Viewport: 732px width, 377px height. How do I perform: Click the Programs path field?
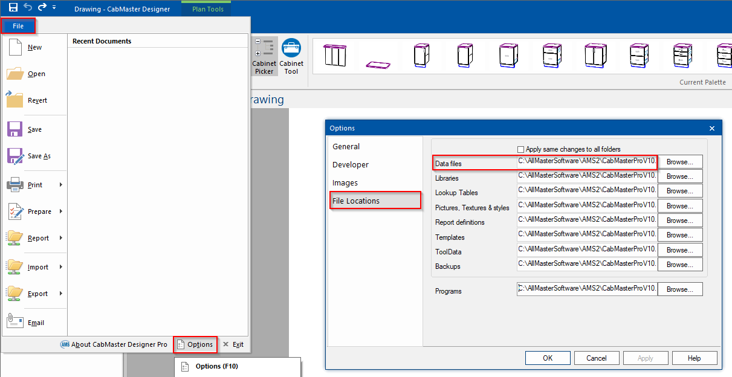click(587, 289)
